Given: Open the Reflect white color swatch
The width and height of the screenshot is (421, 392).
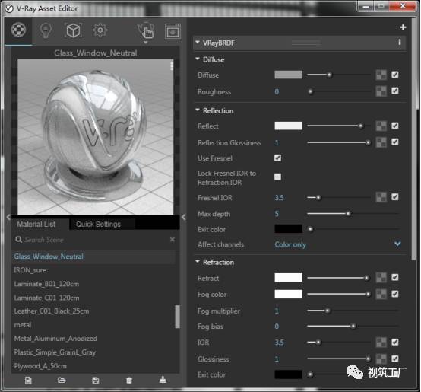Looking at the screenshot, I should [288, 126].
